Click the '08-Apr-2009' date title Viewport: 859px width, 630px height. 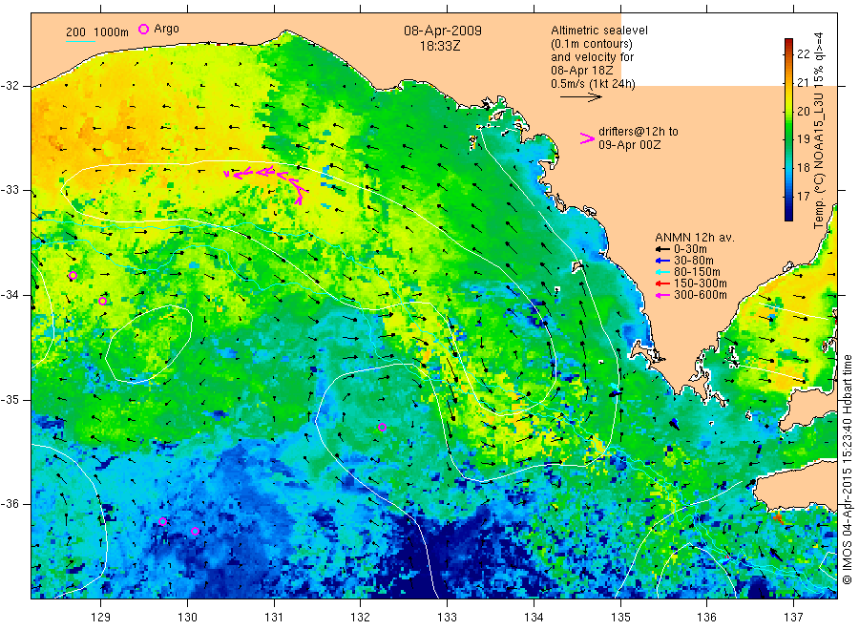[x=443, y=31]
